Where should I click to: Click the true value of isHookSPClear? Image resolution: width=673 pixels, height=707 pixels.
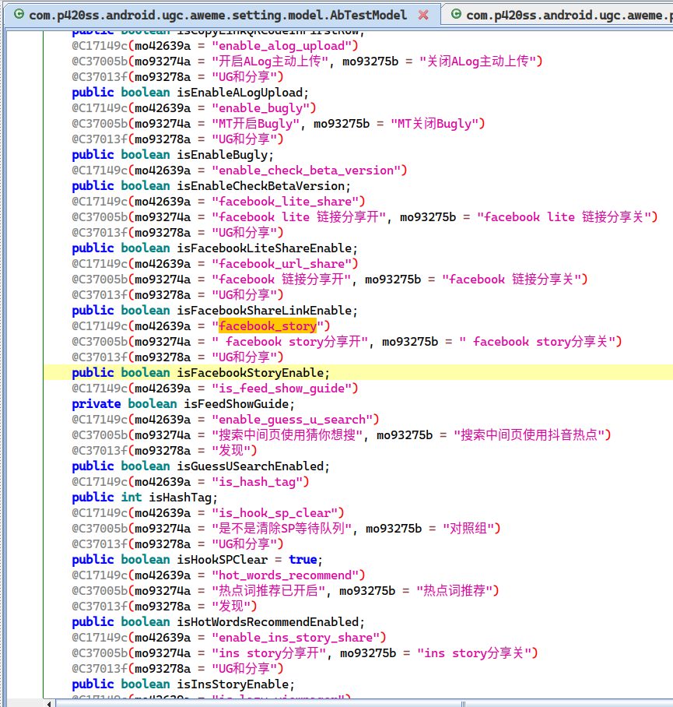(x=303, y=560)
